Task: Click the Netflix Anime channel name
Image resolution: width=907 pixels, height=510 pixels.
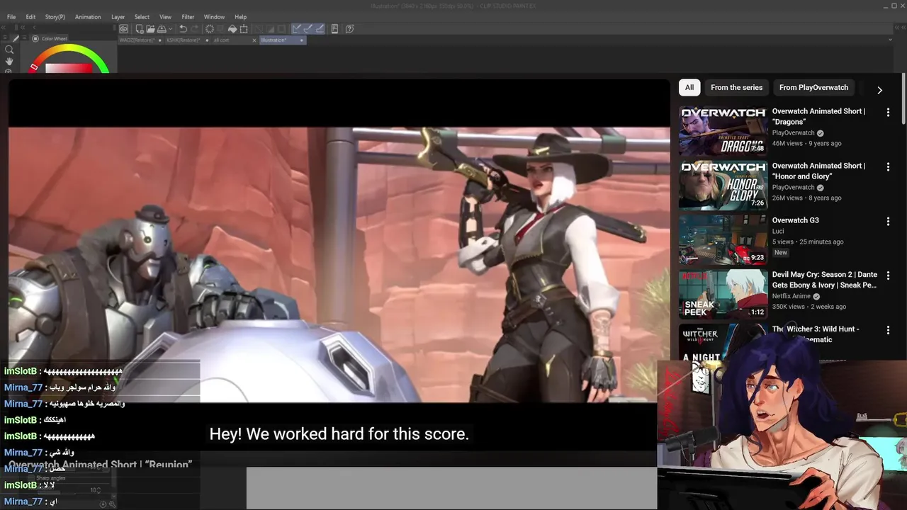Action: (791, 296)
